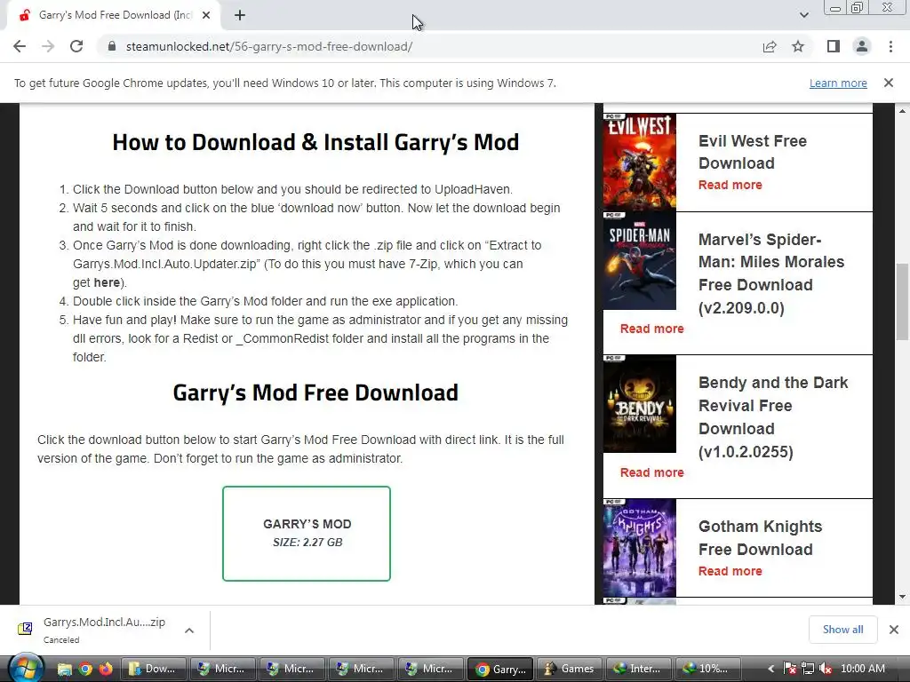Open the Gotham Knights cover thumbnail
910x682 pixels.
[640, 548]
